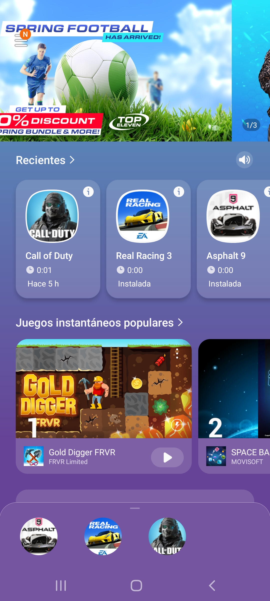Image resolution: width=270 pixels, height=601 pixels.
Task: Launch Real Racing from bottom drawer
Action: (103, 536)
